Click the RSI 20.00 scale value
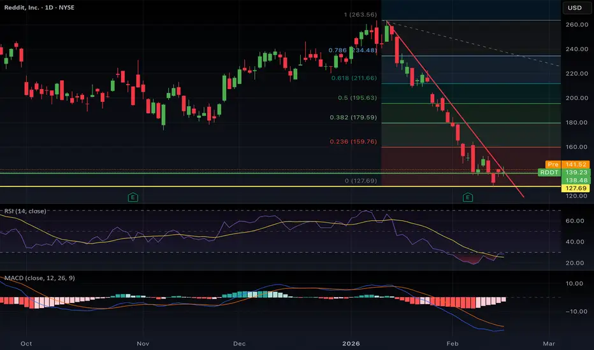This screenshot has height=350, width=594. [575, 263]
